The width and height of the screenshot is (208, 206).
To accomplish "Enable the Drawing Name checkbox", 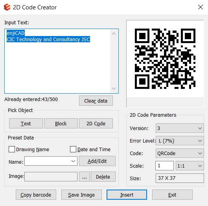I will point(12,149).
